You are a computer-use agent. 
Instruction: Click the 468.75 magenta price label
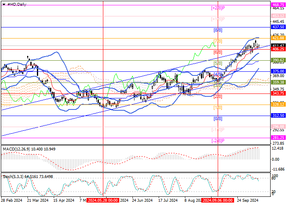point(278,5)
